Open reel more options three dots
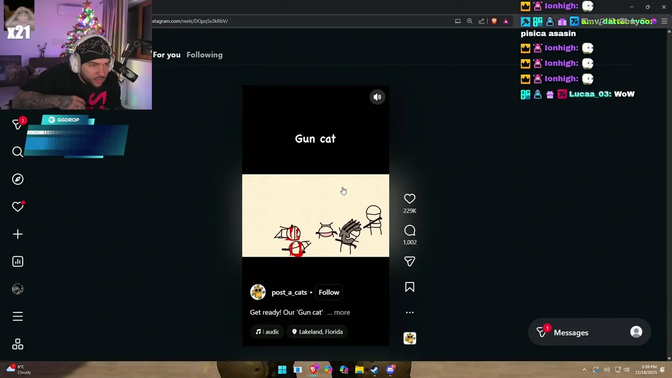The width and height of the screenshot is (672, 378). coord(409,312)
